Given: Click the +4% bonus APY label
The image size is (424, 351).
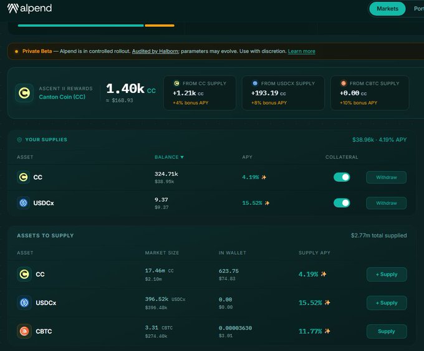Looking at the screenshot, I should pyautogui.click(x=191, y=103).
